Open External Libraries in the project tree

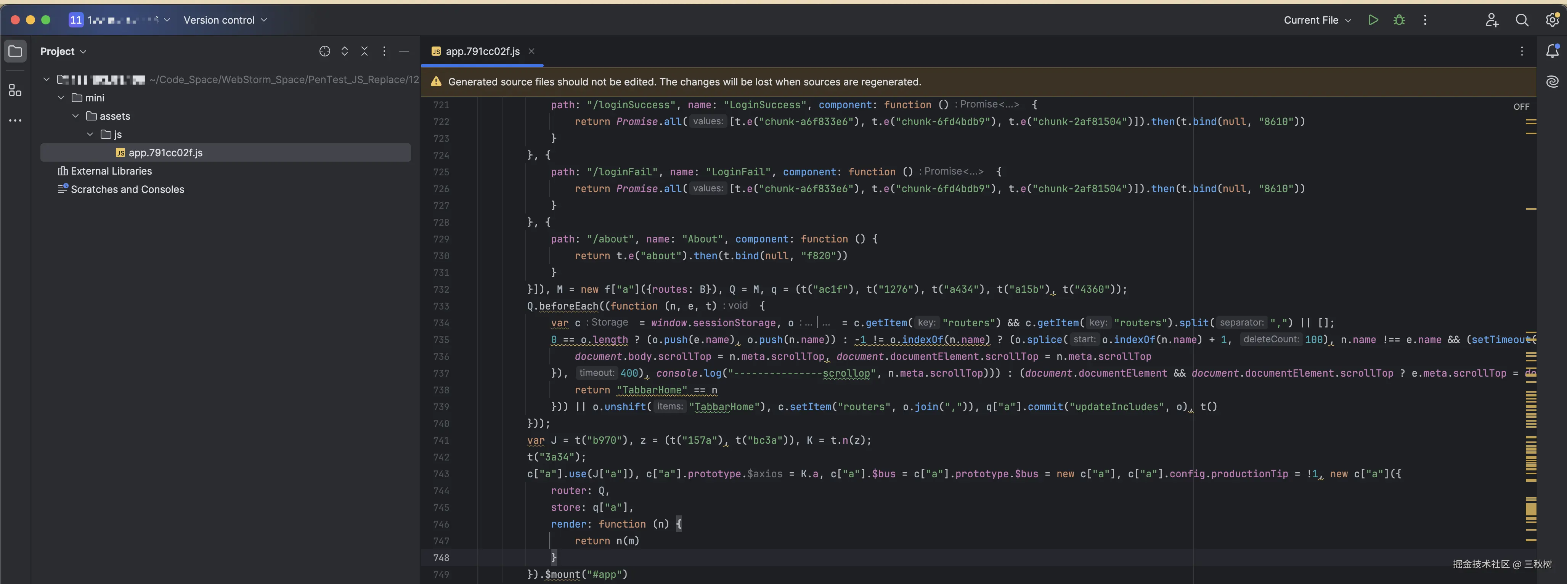pyautogui.click(x=111, y=171)
